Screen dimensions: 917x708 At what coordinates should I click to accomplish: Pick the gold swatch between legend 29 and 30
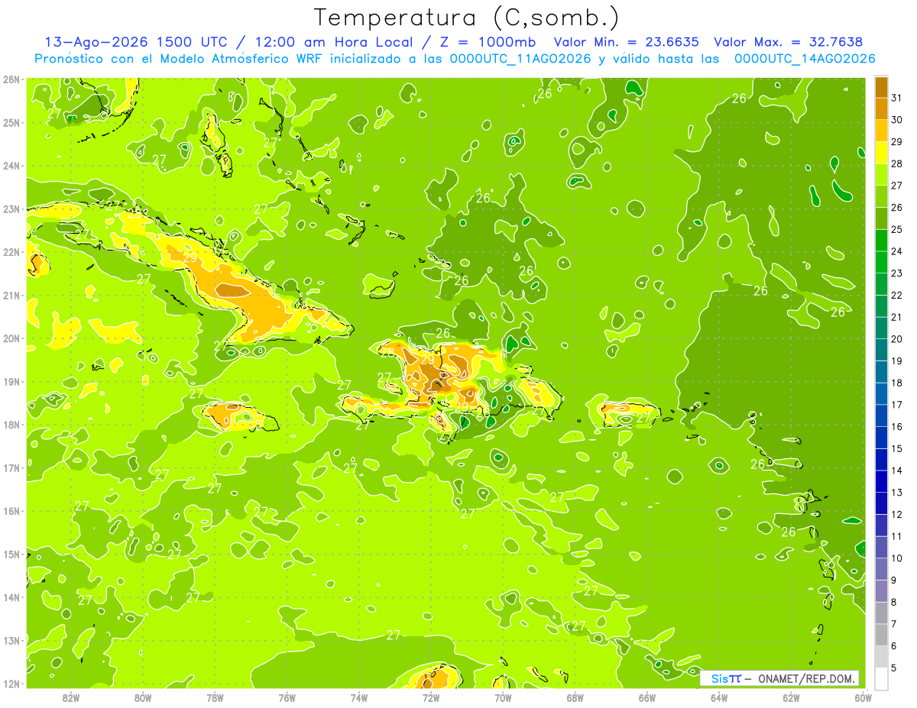click(881, 131)
